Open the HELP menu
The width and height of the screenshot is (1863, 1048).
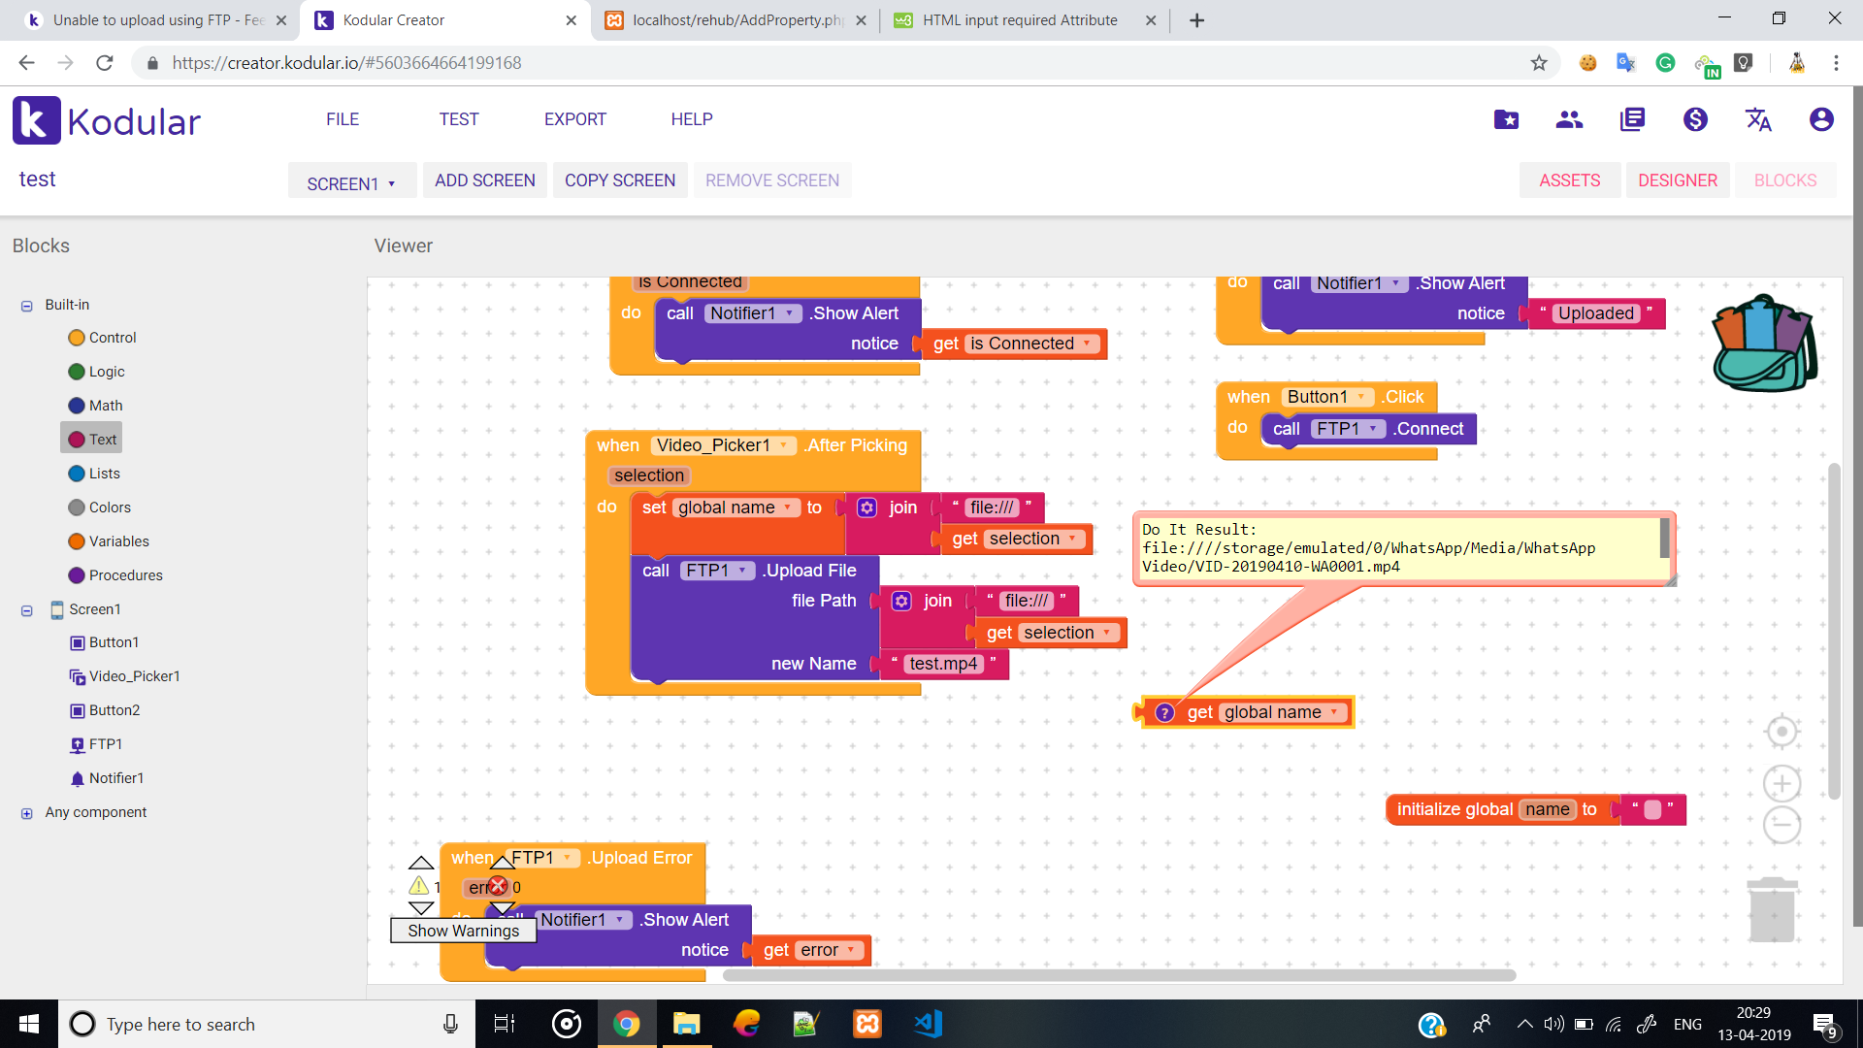pyautogui.click(x=692, y=119)
